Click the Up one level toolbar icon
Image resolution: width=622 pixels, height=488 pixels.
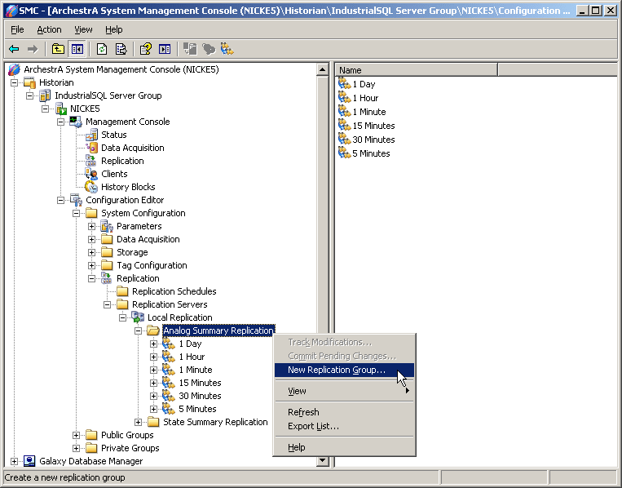click(58, 49)
